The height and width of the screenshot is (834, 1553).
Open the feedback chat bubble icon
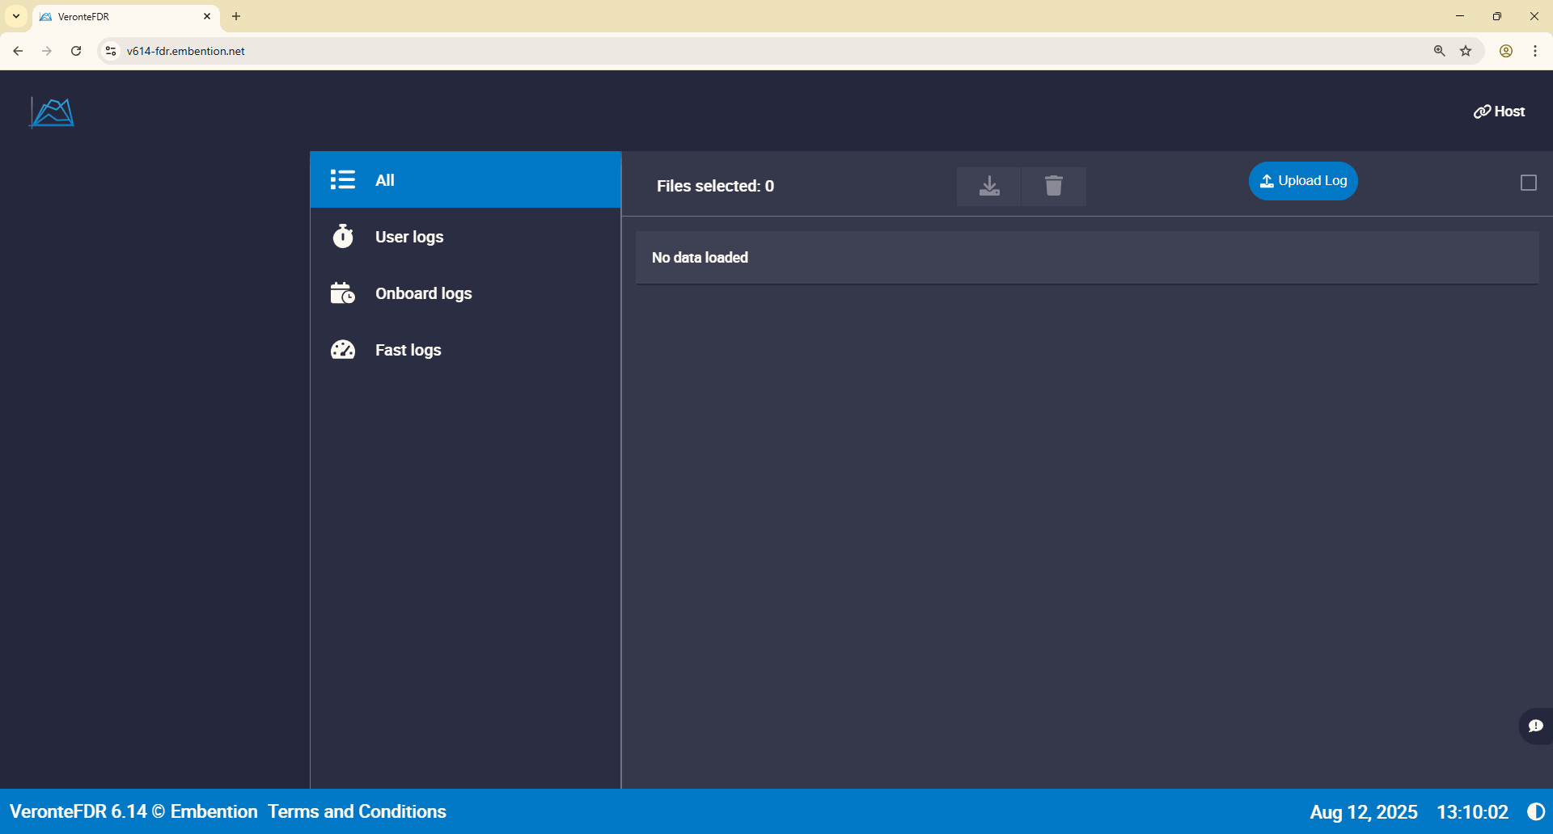[1535, 726]
